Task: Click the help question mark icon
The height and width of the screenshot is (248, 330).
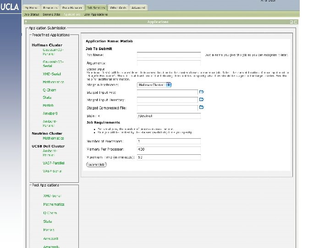Action: click(26, 22)
